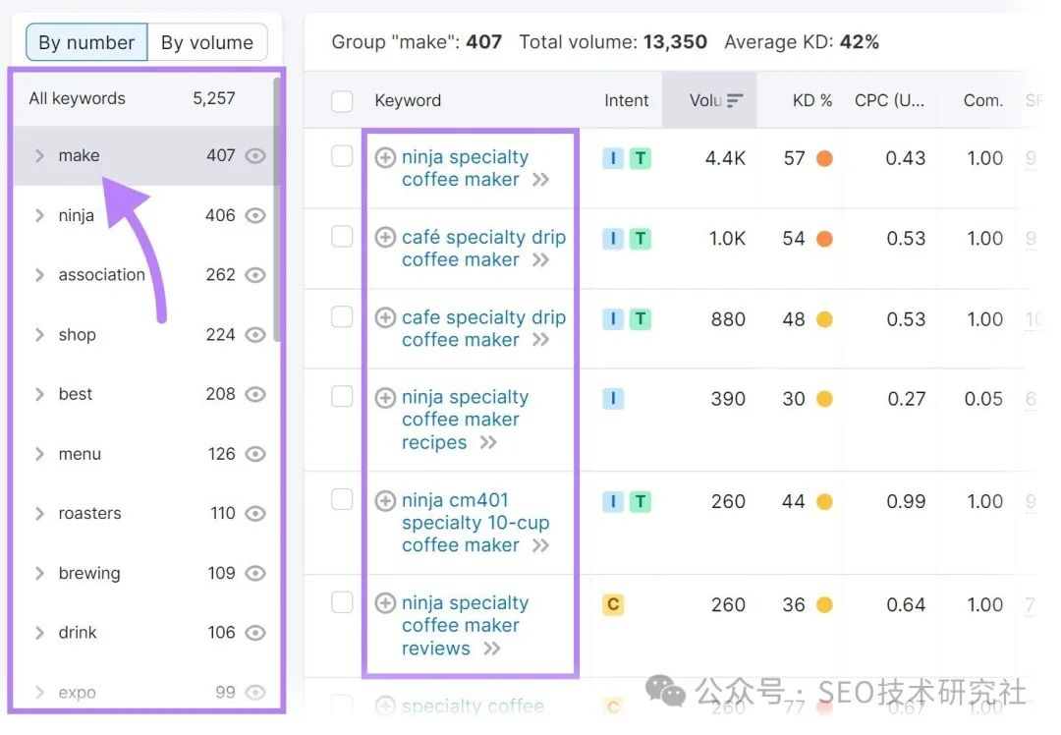Click the orange KD dot for value 57
This screenshot has width=1061, height=735.
pyautogui.click(x=824, y=158)
